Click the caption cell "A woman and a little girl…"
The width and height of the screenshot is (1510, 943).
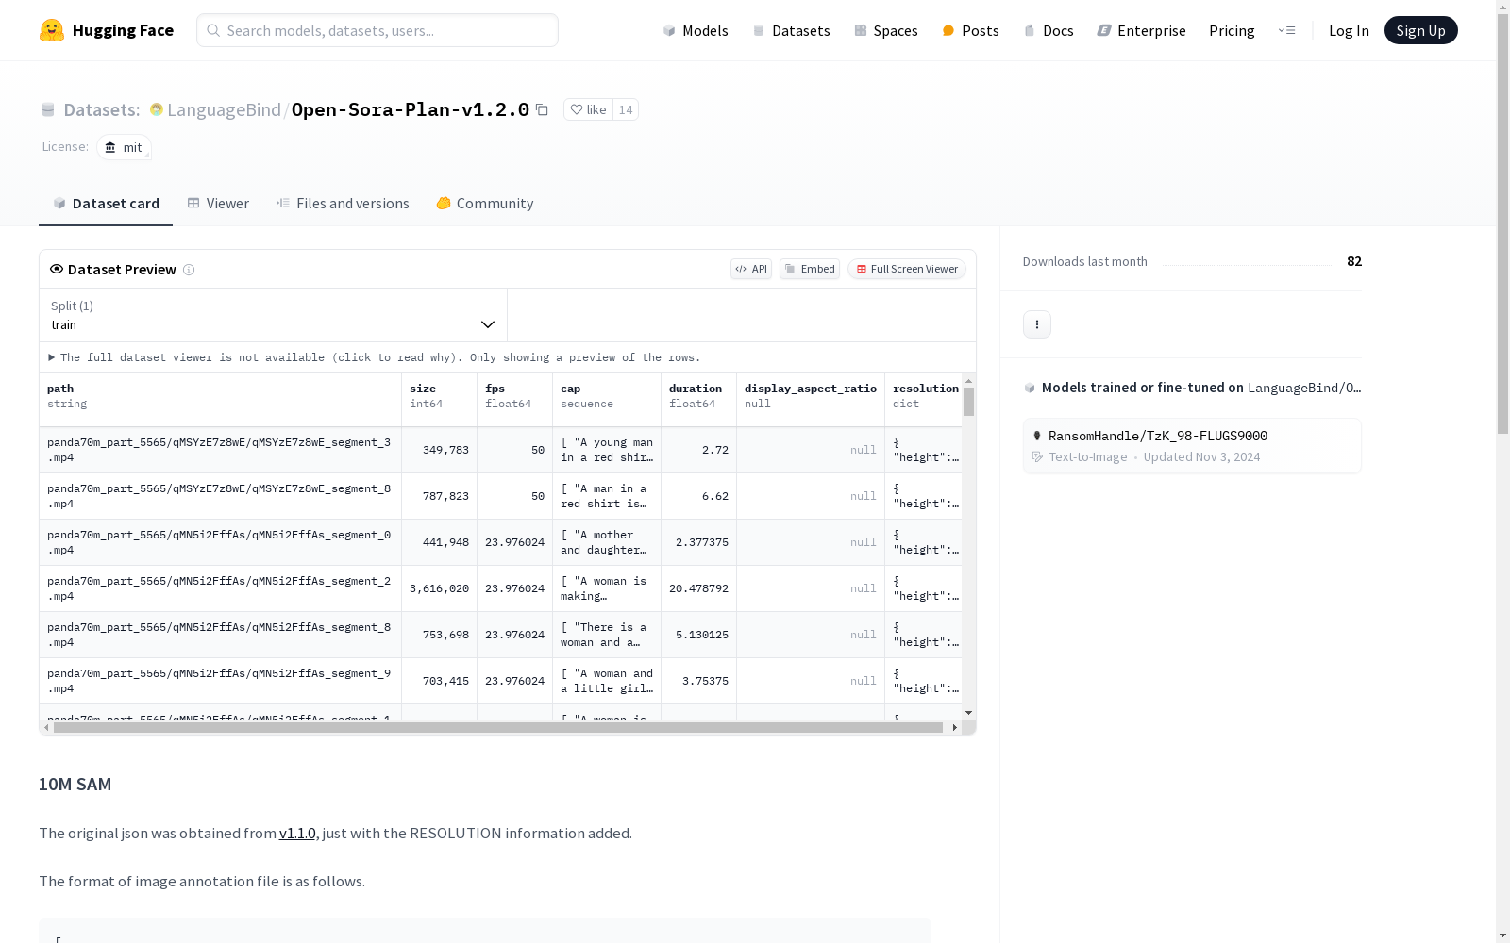click(x=607, y=681)
